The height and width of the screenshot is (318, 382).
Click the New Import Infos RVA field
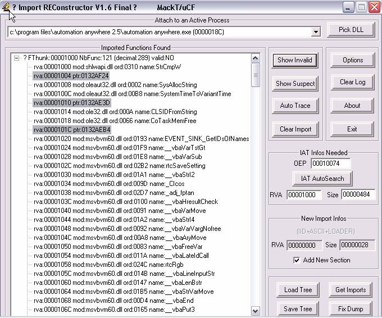point(304,245)
